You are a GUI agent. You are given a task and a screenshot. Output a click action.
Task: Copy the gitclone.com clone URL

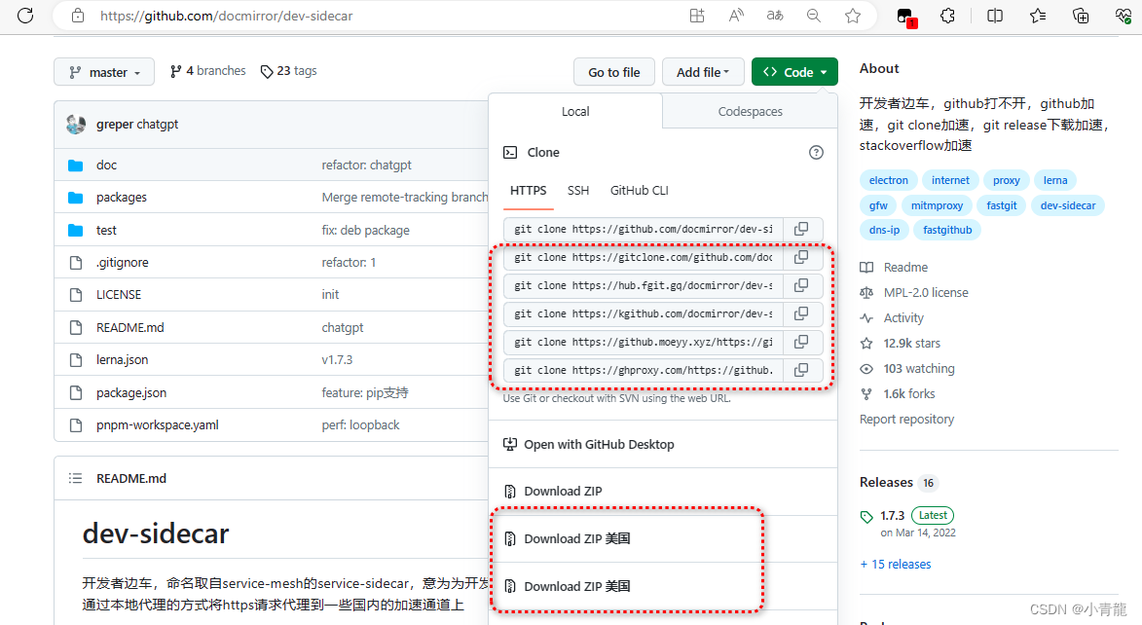(801, 258)
